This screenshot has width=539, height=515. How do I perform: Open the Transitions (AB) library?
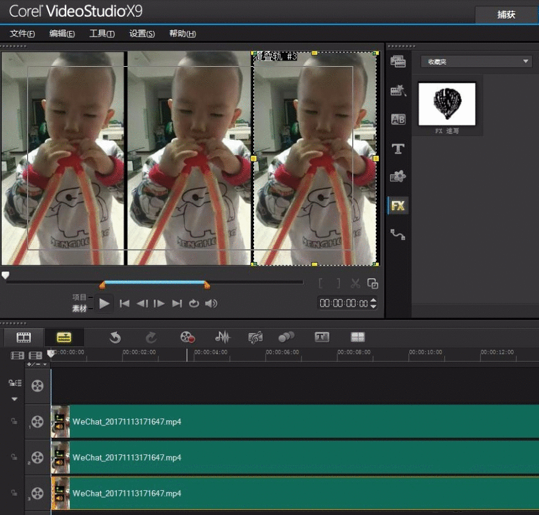tap(398, 119)
